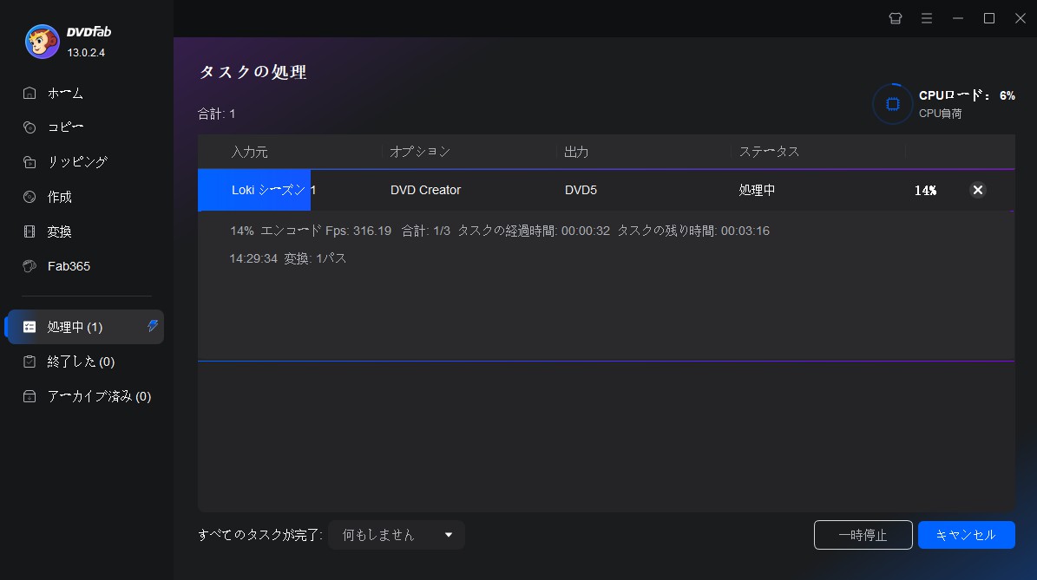Open the ホーム page

(65, 93)
